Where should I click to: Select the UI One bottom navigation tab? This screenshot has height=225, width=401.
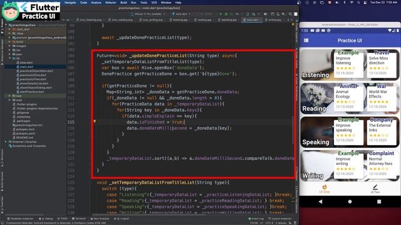pos(325,189)
